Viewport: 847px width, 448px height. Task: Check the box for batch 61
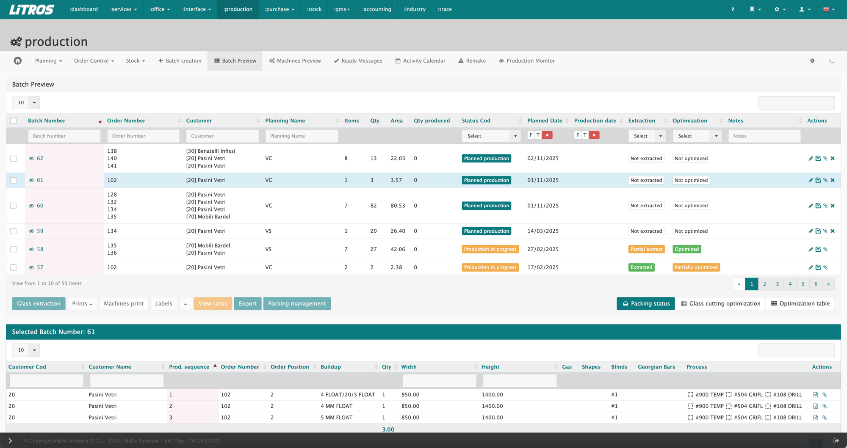[x=14, y=180]
